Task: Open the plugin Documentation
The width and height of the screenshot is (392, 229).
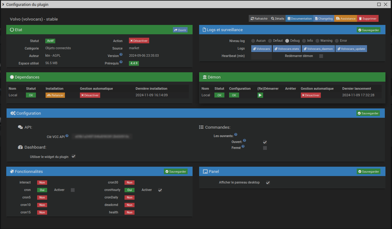Action: (x=300, y=19)
